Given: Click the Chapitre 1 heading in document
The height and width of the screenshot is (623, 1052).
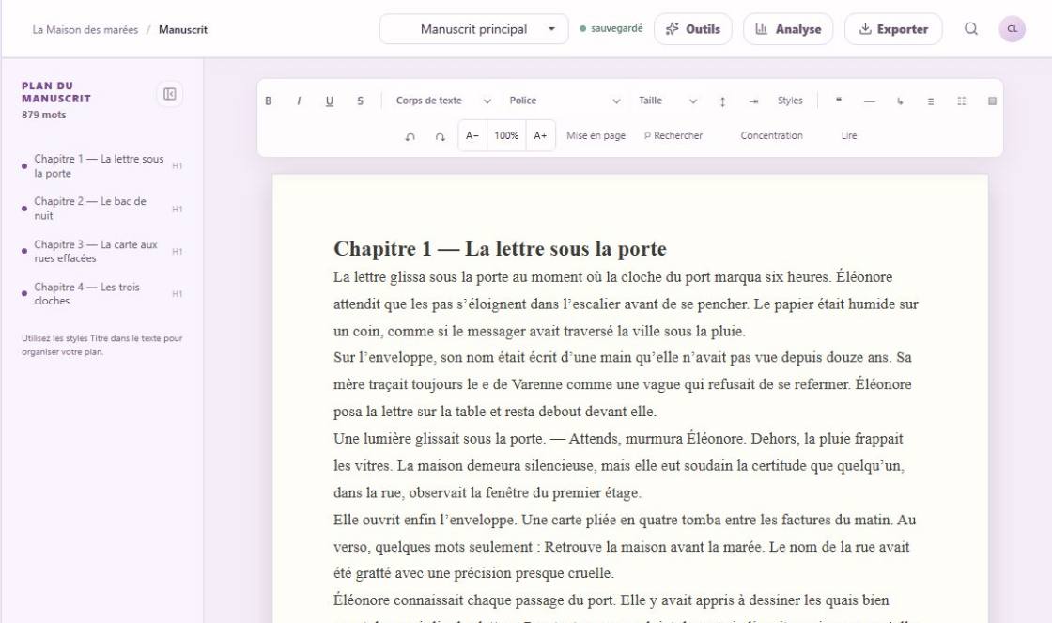Looking at the screenshot, I should (x=500, y=248).
